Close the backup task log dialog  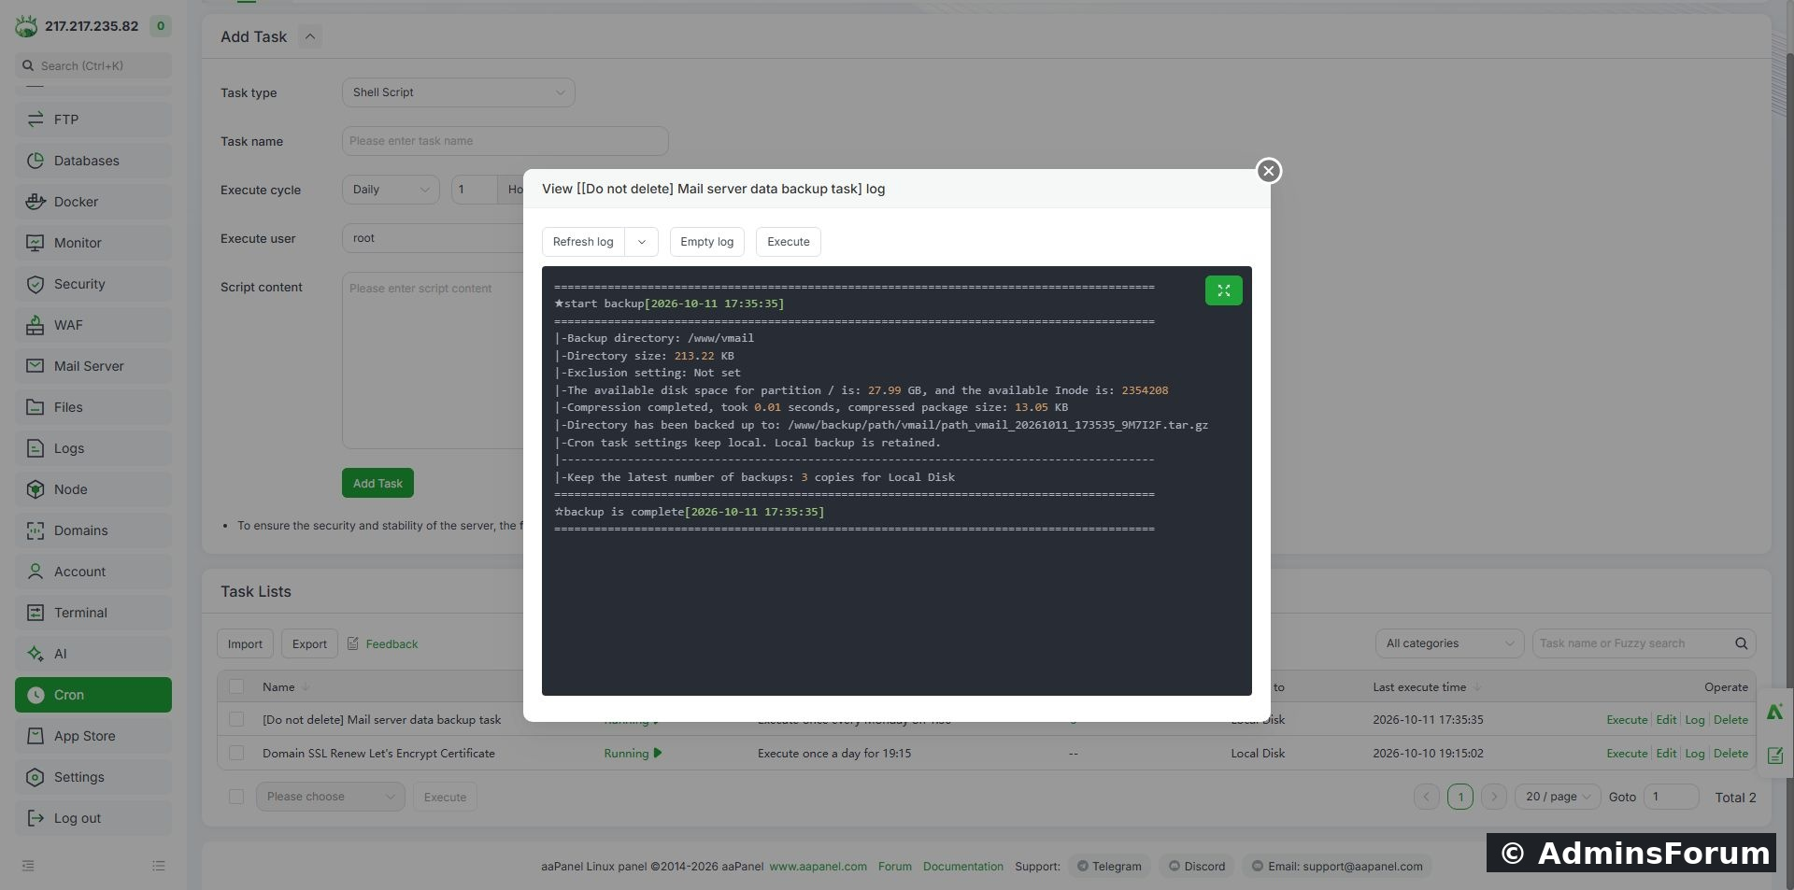click(x=1268, y=171)
